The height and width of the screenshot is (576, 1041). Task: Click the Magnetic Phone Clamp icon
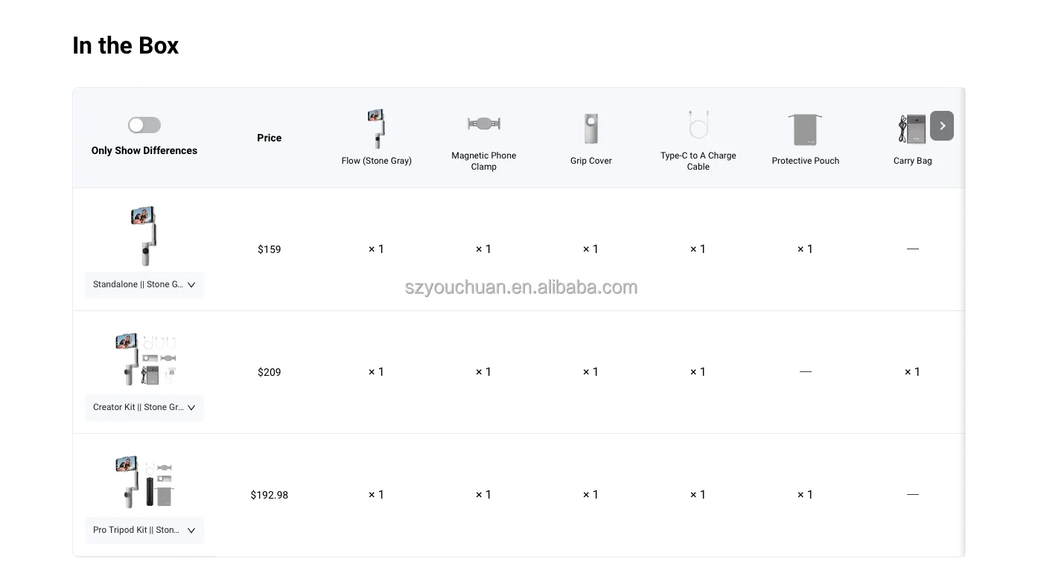(483, 124)
